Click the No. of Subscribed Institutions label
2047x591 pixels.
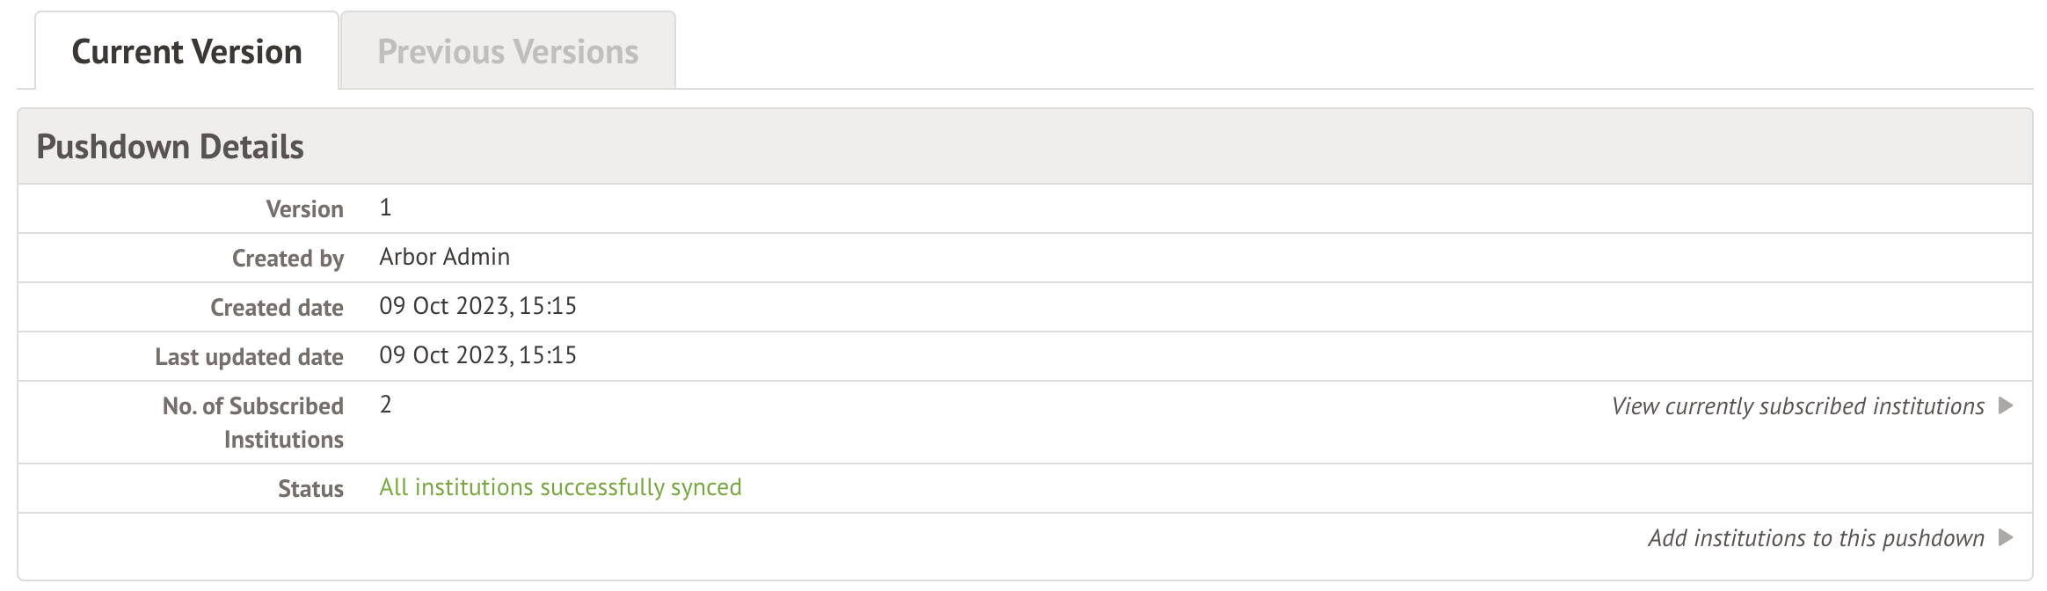[253, 422]
